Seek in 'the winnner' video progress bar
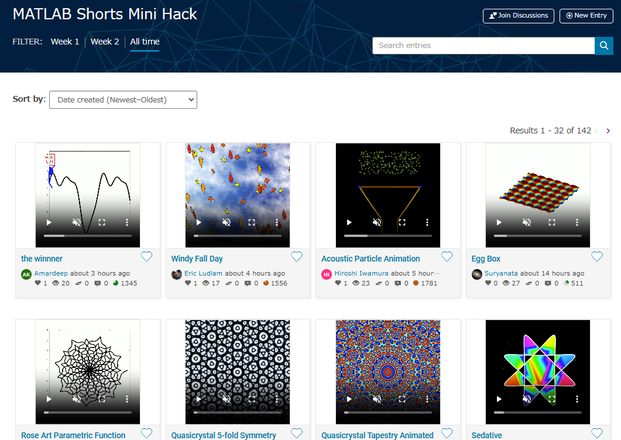 tap(88, 236)
